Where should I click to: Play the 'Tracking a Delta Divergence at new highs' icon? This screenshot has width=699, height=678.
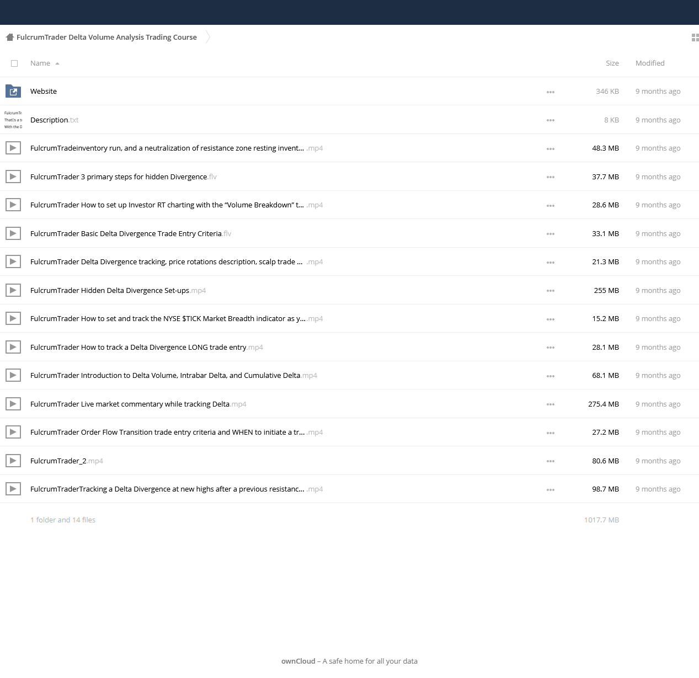[13, 489]
